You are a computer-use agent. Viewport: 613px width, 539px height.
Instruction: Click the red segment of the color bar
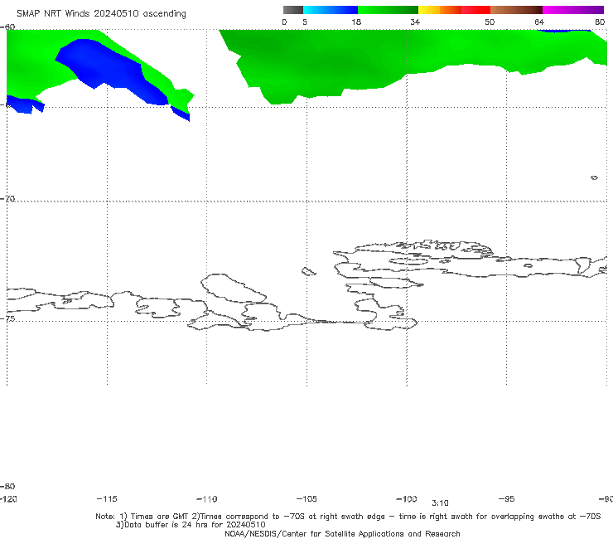pyautogui.click(x=475, y=10)
